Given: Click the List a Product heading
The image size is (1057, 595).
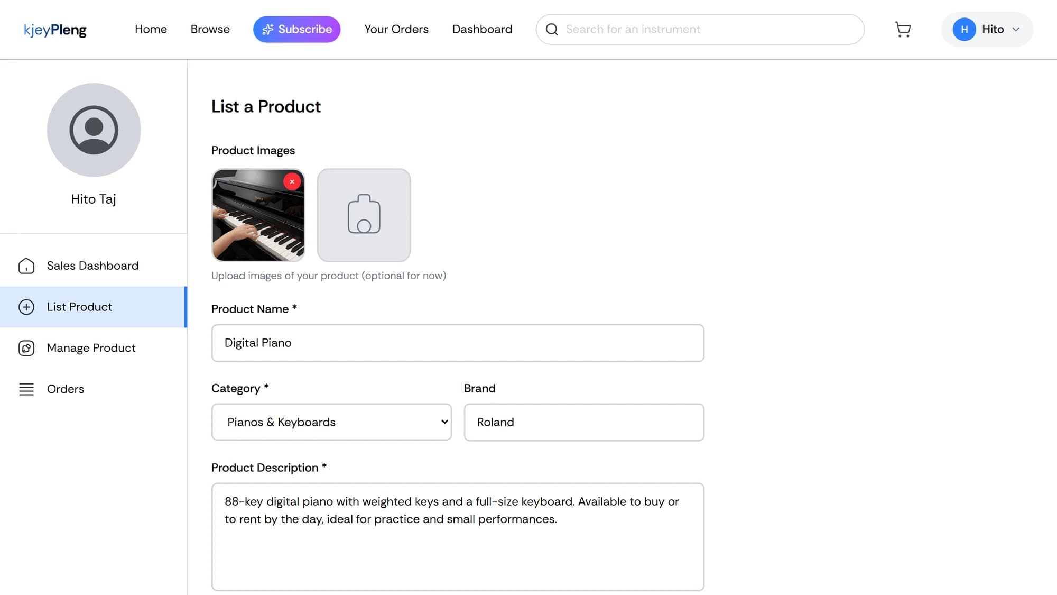Looking at the screenshot, I should pos(266,107).
